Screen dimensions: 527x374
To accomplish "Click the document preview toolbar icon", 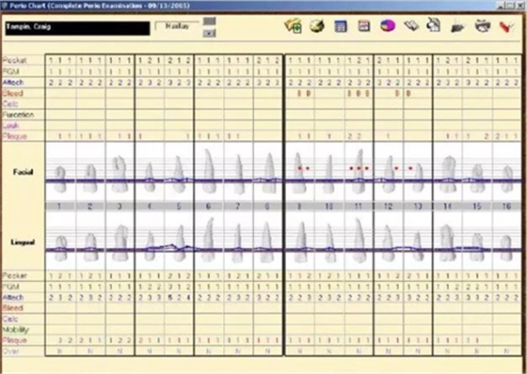I will pyautogui.click(x=434, y=25).
